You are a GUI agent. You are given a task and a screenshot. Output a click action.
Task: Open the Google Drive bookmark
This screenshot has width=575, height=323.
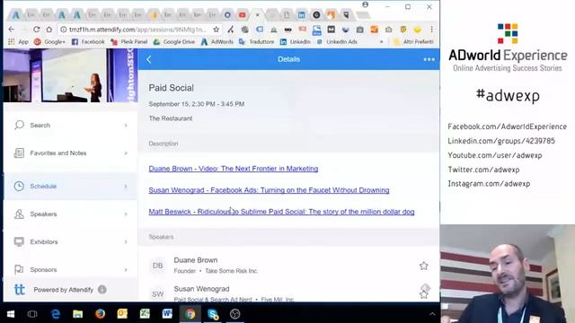(x=174, y=42)
